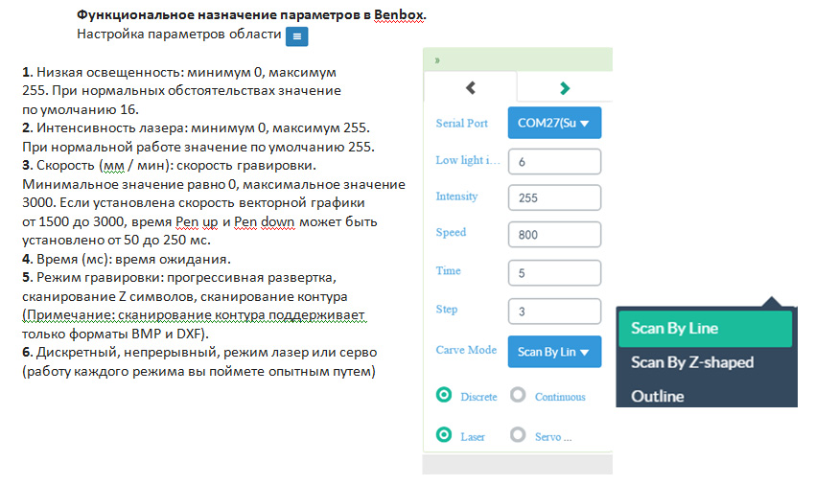Image resolution: width=815 pixels, height=485 pixels.
Task: Click the underlined 'Pen up' text
Action: pyautogui.click(x=197, y=222)
